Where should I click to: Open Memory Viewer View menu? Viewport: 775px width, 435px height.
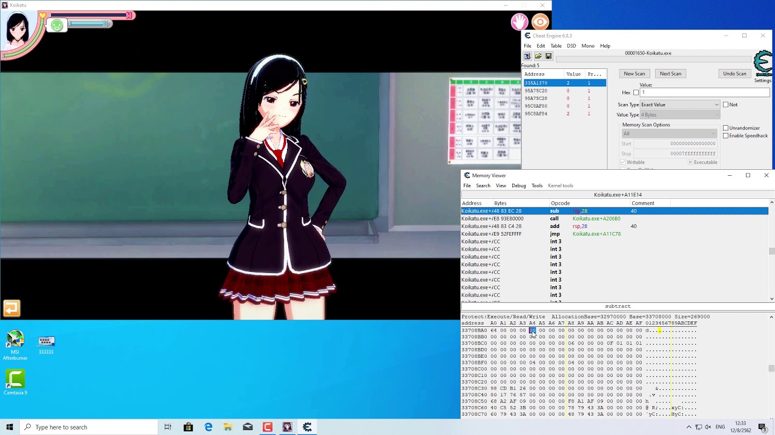click(x=501, y=185)
